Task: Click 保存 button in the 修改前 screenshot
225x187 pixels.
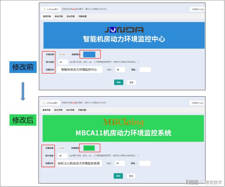Action: (119, 82)
